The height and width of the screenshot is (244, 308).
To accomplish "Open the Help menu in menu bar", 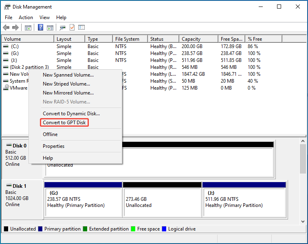I will point(61,18).
